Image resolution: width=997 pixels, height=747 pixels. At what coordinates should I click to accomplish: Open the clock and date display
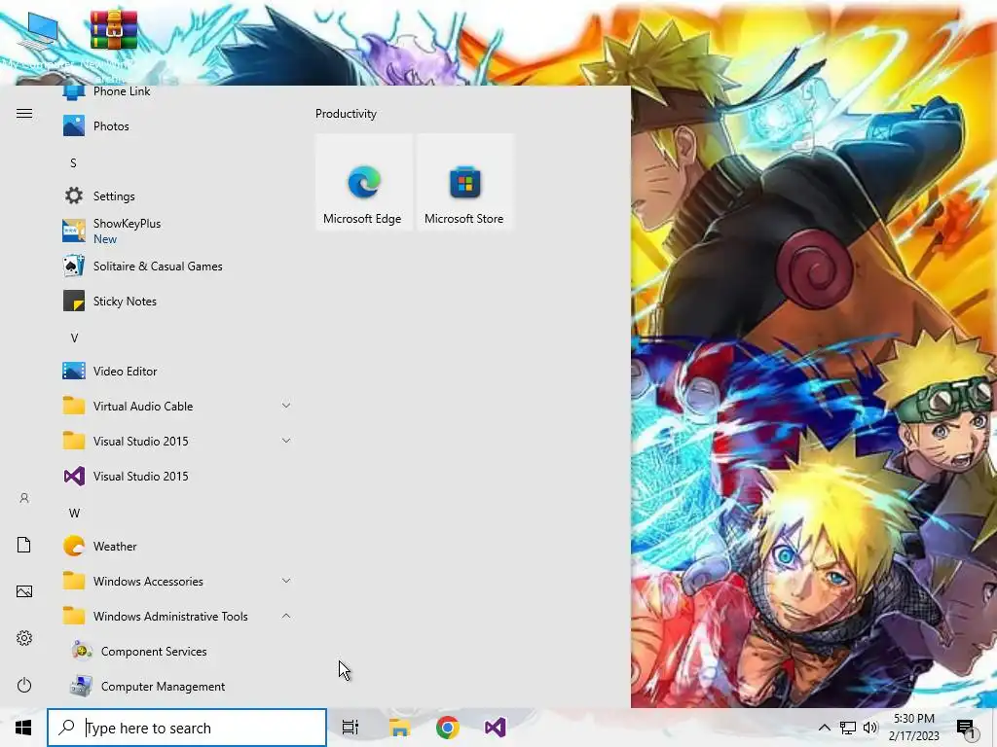point(913,728)
